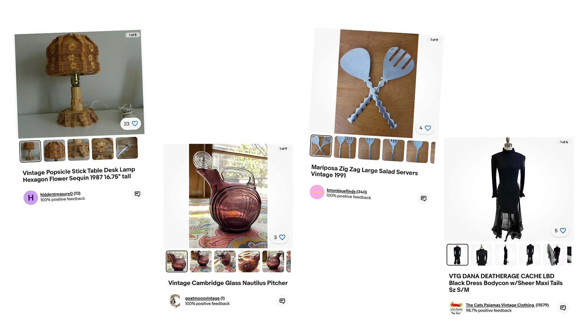Select the lamp flower detail thumbnail
The height and width of the screenshot is (325, 579).
click(x=103, y=149)
